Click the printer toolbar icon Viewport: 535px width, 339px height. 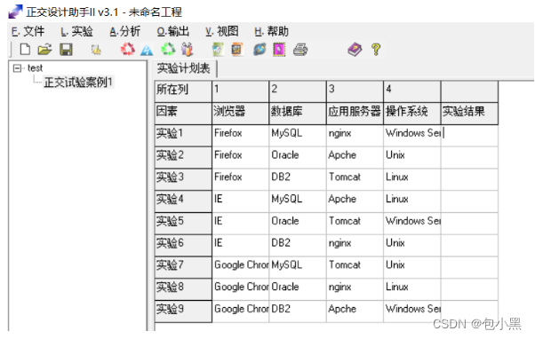point(300,50)
